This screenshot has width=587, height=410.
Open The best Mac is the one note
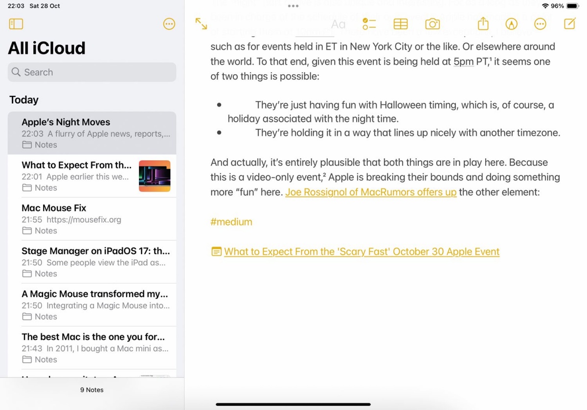coord(92,348)
